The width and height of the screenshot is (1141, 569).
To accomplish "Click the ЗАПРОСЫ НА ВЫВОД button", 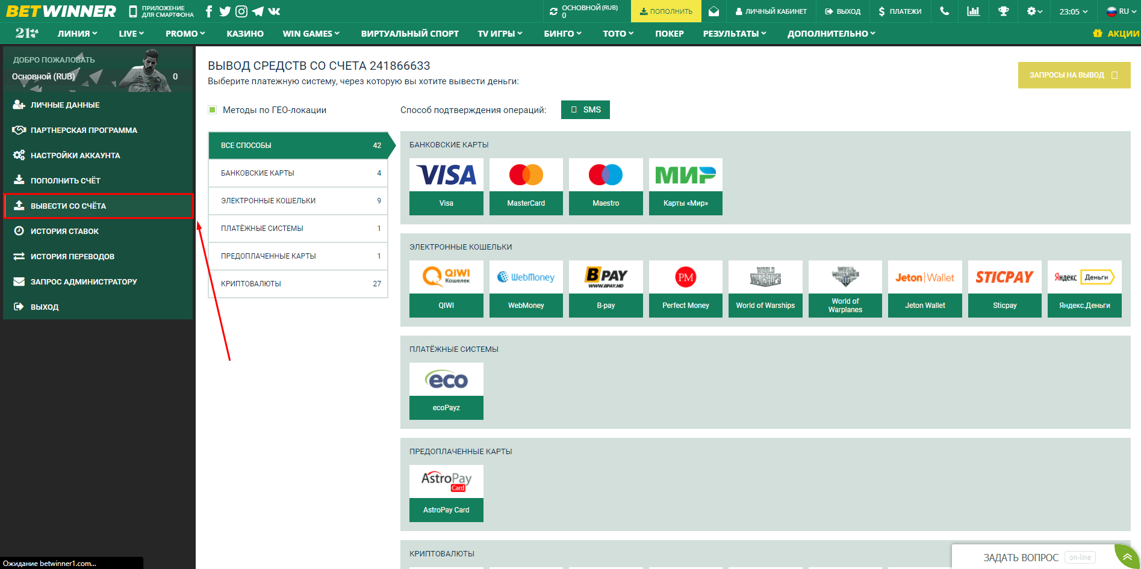I will coord(1074,75).
